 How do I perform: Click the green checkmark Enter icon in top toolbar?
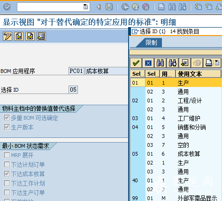[x=7, y=7]
